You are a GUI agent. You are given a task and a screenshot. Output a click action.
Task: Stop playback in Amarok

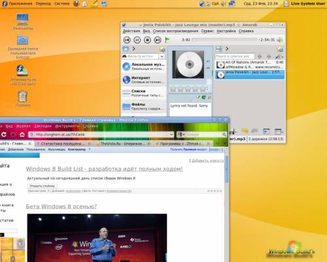pyautogui.click(x=147, y=40)
